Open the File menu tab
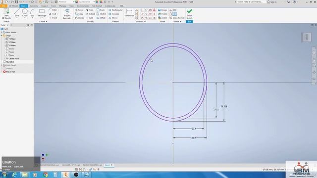The height and width of the screenshot is (178, 317). pos(3,6)
